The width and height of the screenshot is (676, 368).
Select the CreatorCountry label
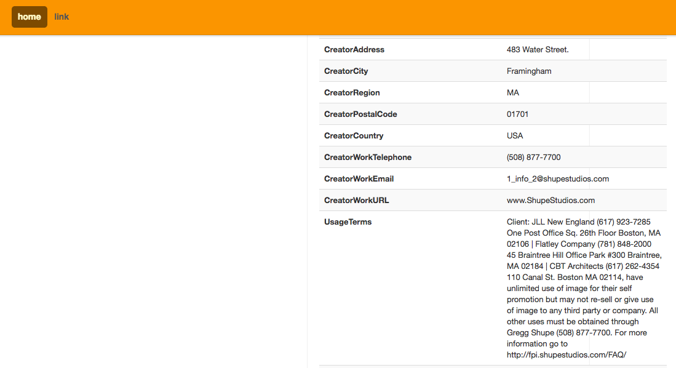(354, 136)
